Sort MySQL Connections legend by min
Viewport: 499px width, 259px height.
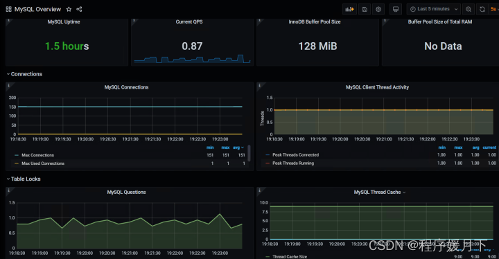[x=210, y=148]
